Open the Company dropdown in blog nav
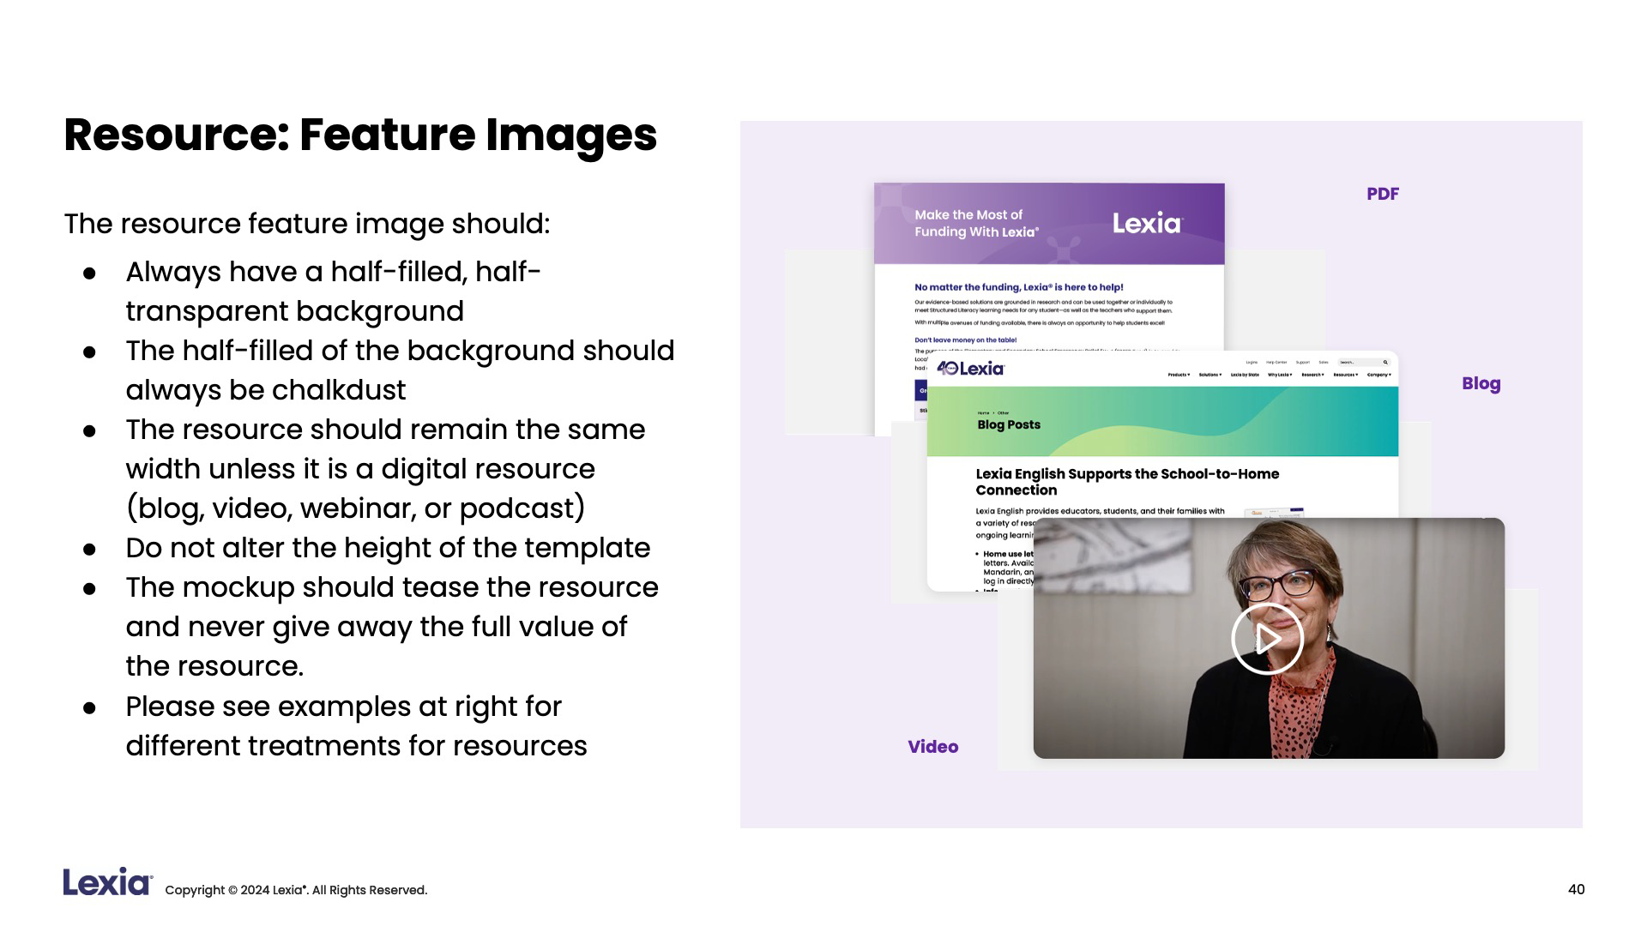1647x926 pixels. [1379, 375]
